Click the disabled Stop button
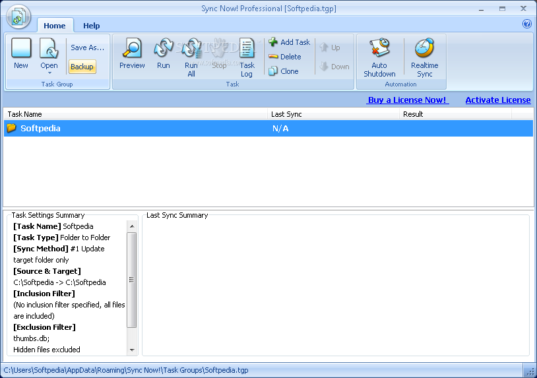 tap(219, 53)
